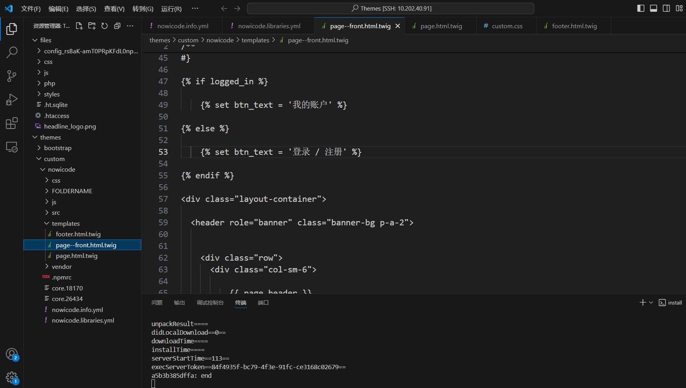This screenshot has width=686, height=388.
Task: Expand the src folder
Action: [x=82, y=212]
